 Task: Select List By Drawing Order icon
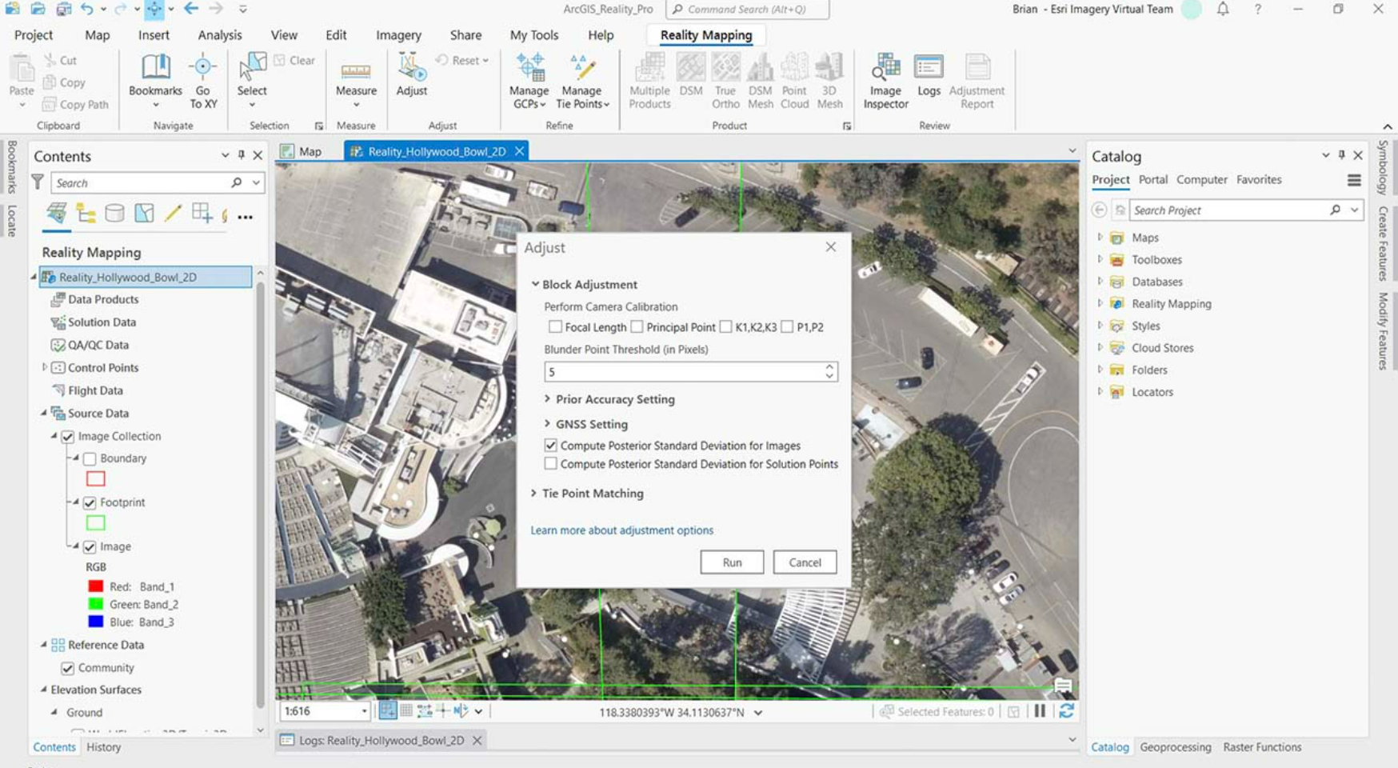[57, 213]
